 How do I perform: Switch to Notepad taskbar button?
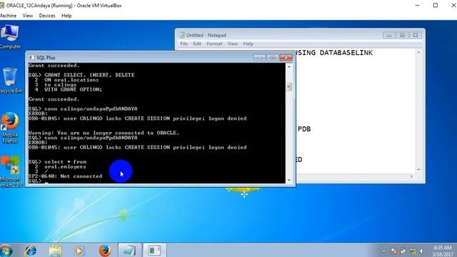pyautogui.click(x=129, y=251)
